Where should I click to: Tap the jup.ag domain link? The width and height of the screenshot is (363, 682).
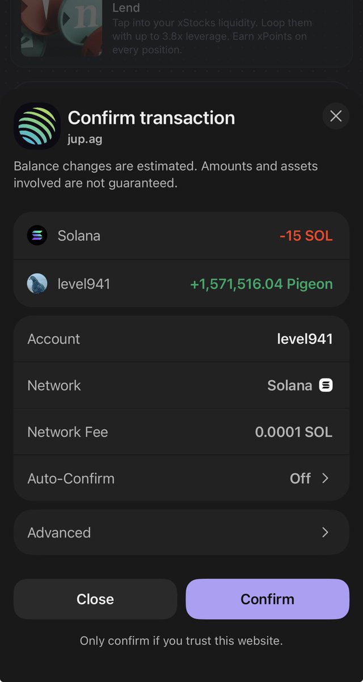pyautogui.click(x=85, y=139)
